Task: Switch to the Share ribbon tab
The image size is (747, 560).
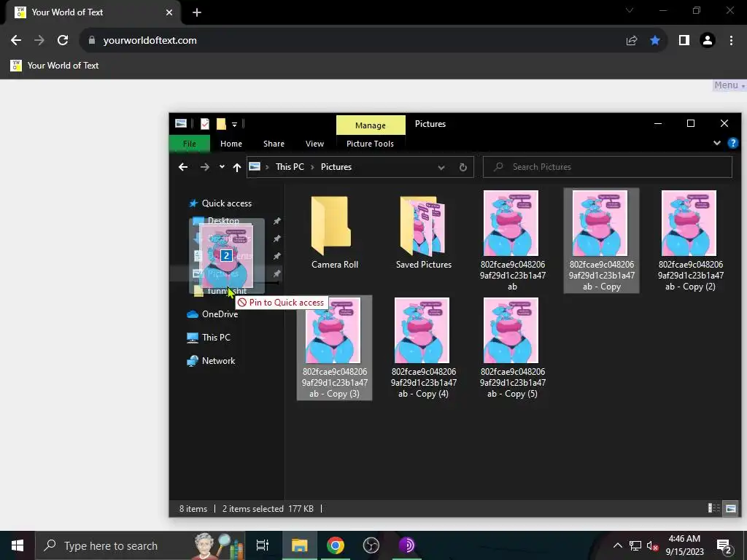Action: coord(274,144)
